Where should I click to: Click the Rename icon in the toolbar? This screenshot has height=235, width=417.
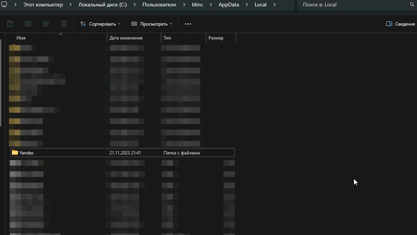[28, 24]
